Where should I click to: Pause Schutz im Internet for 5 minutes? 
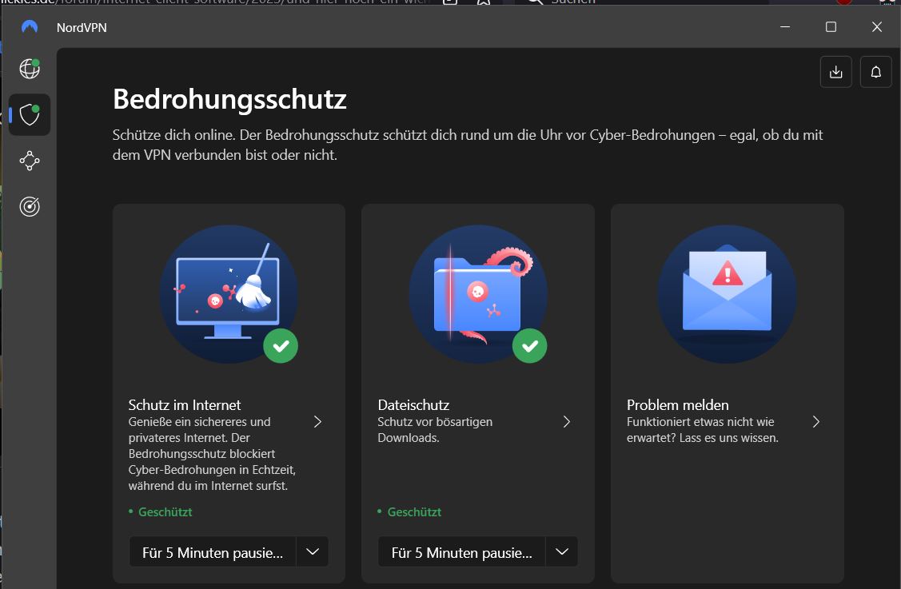[213, 551]
